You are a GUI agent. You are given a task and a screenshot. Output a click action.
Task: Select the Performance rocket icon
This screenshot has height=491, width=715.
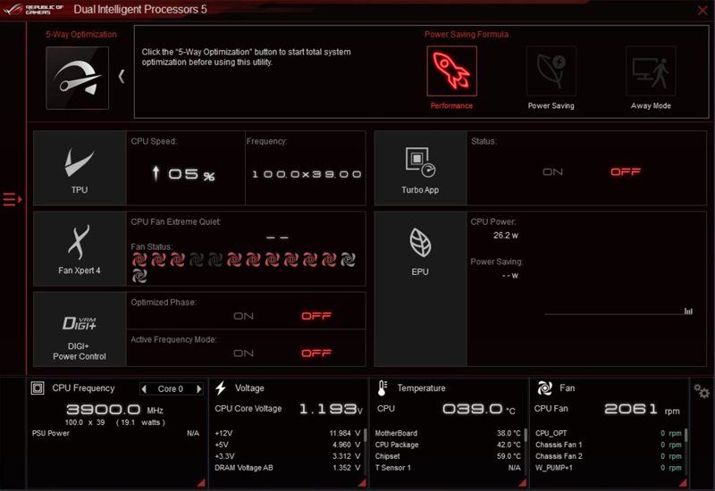pos(451,71)
